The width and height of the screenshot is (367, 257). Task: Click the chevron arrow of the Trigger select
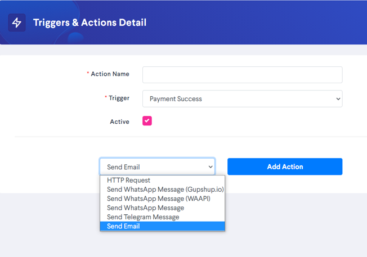(x=338, y=99)
